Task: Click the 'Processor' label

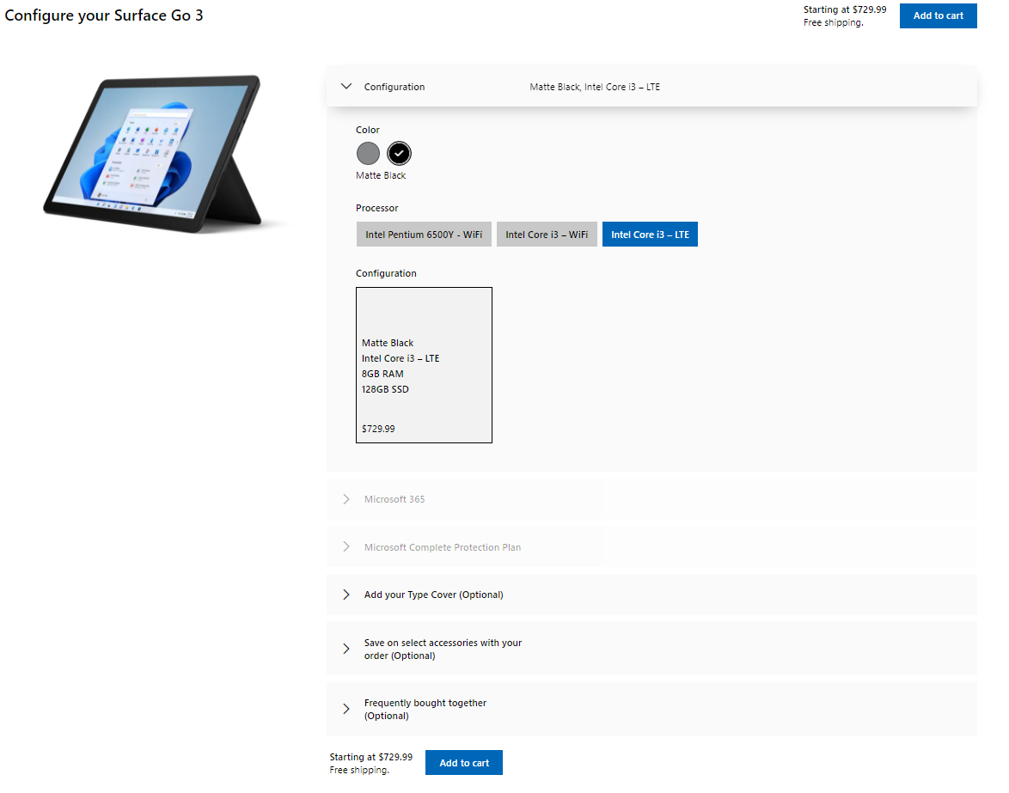Action: tap(377, 209)
